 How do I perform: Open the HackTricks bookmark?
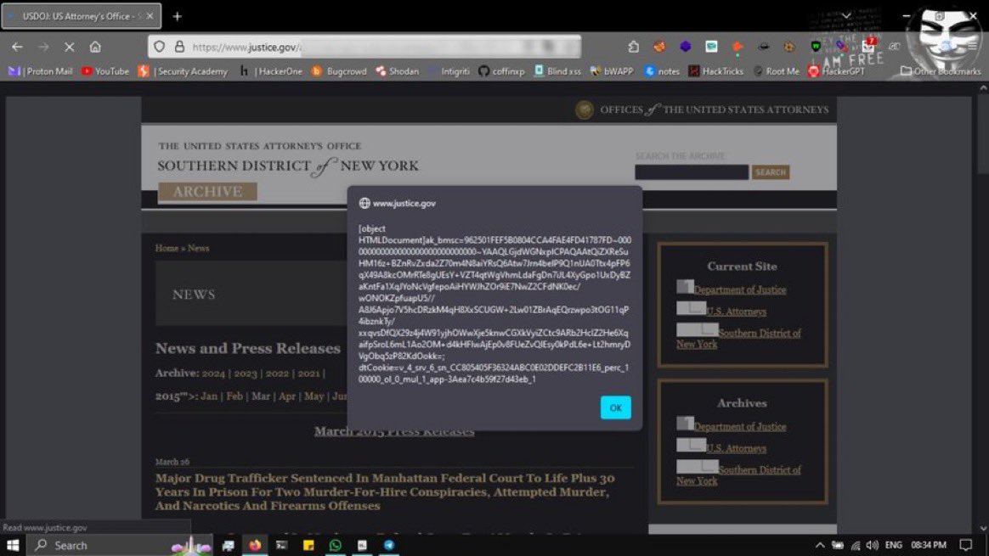pos(716,71)
